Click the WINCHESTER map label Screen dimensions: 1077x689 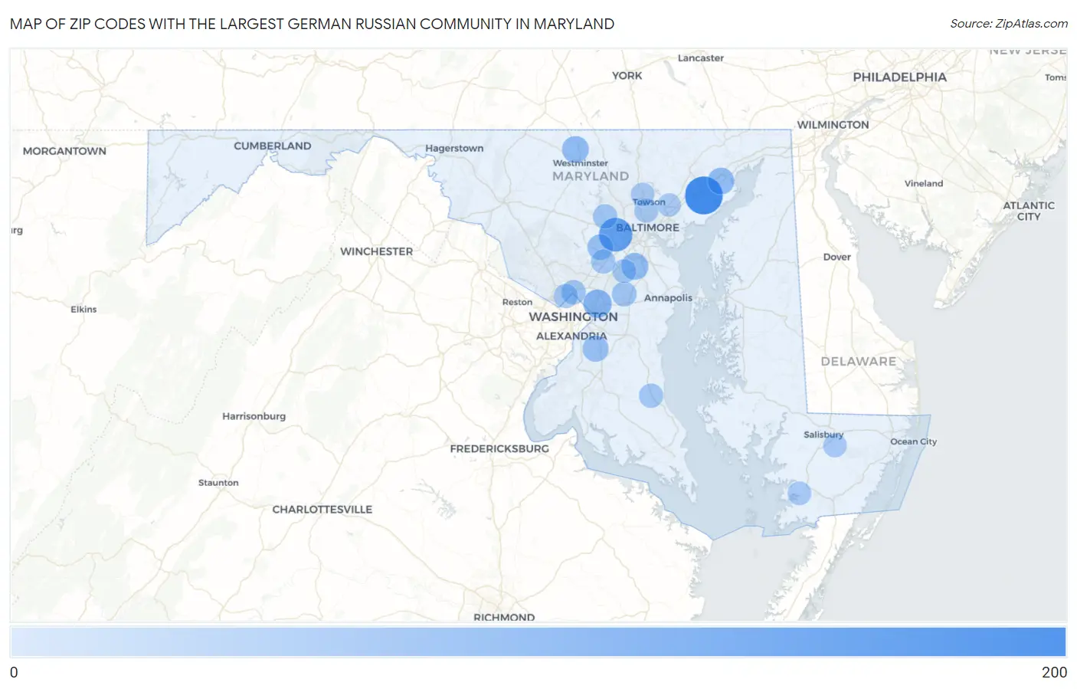[376, 251]
